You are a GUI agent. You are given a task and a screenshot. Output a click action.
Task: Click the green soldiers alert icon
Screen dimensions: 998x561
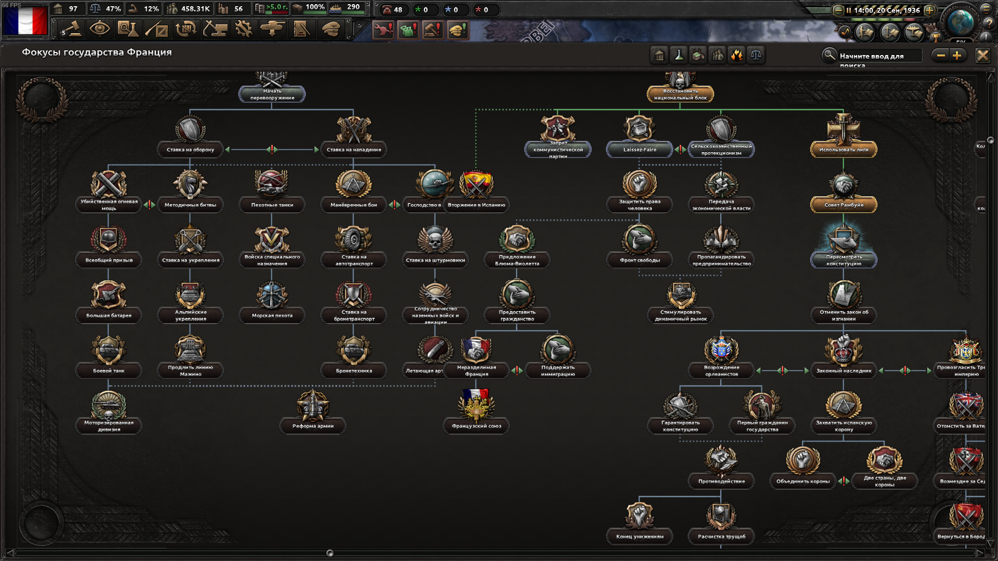pos(408,30)
